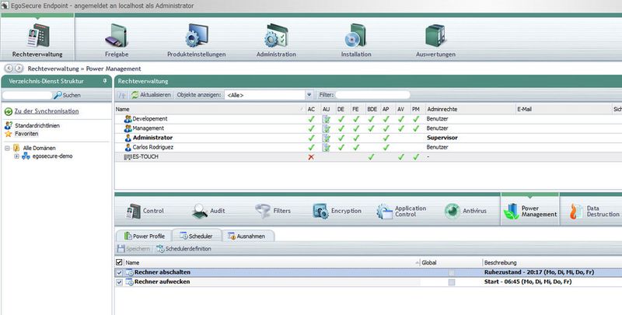Go forward with the right navigation arrow
Image resolution: width=622 pixels, height=315 pixels.
[19, 68]
